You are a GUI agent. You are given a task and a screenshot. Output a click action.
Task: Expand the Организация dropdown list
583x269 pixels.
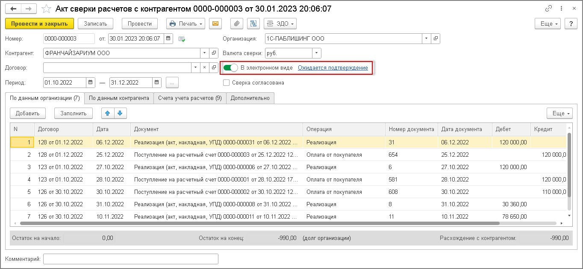427,39
